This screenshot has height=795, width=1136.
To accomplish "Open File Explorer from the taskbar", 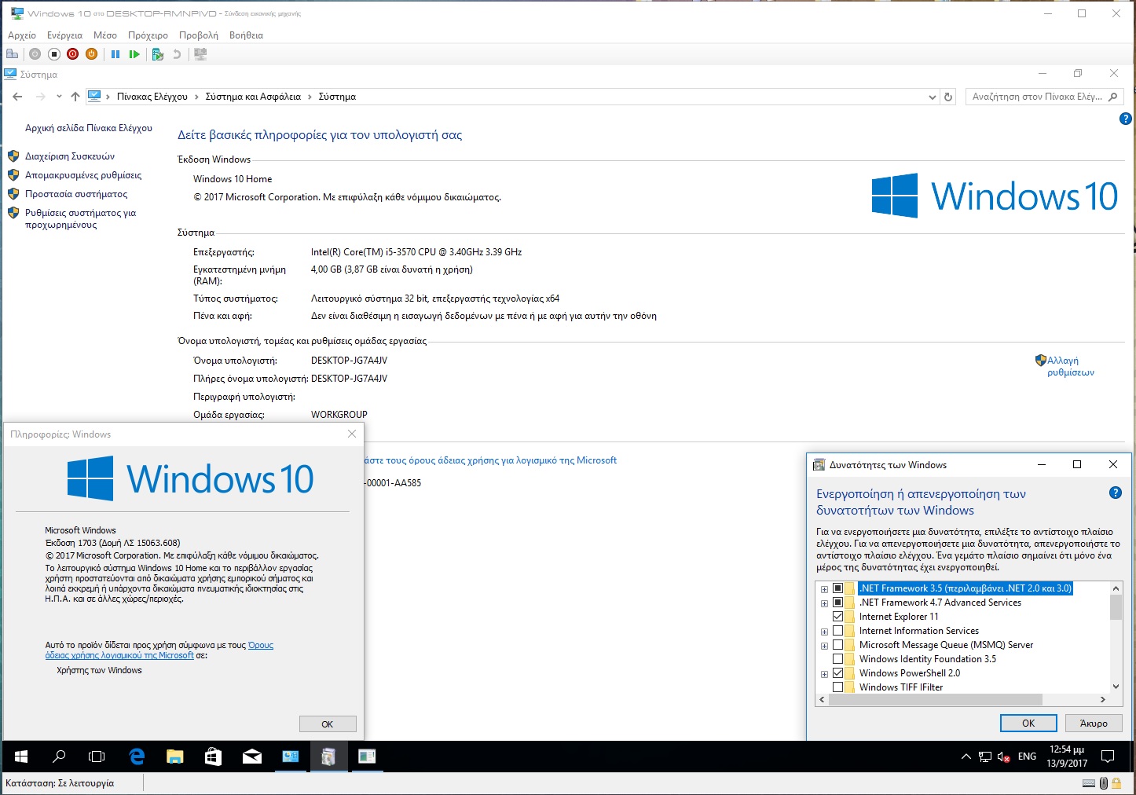I will coord(174,757).
